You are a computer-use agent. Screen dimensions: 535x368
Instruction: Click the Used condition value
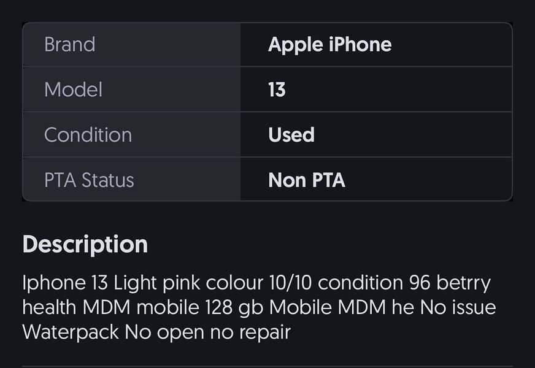(x=291, y=134)
